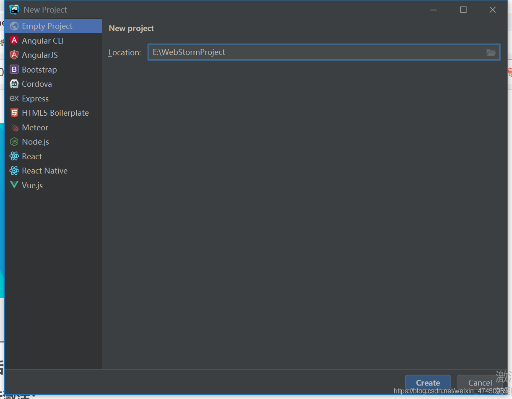512x399 pixels.
Task: Click the React atom icon
Action: [14, 156]
